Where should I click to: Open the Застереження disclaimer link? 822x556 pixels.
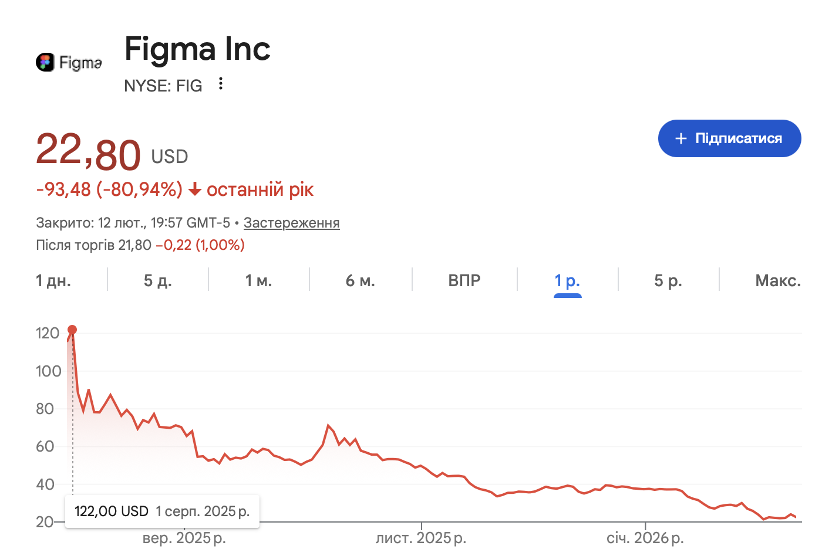coord(291,223)
